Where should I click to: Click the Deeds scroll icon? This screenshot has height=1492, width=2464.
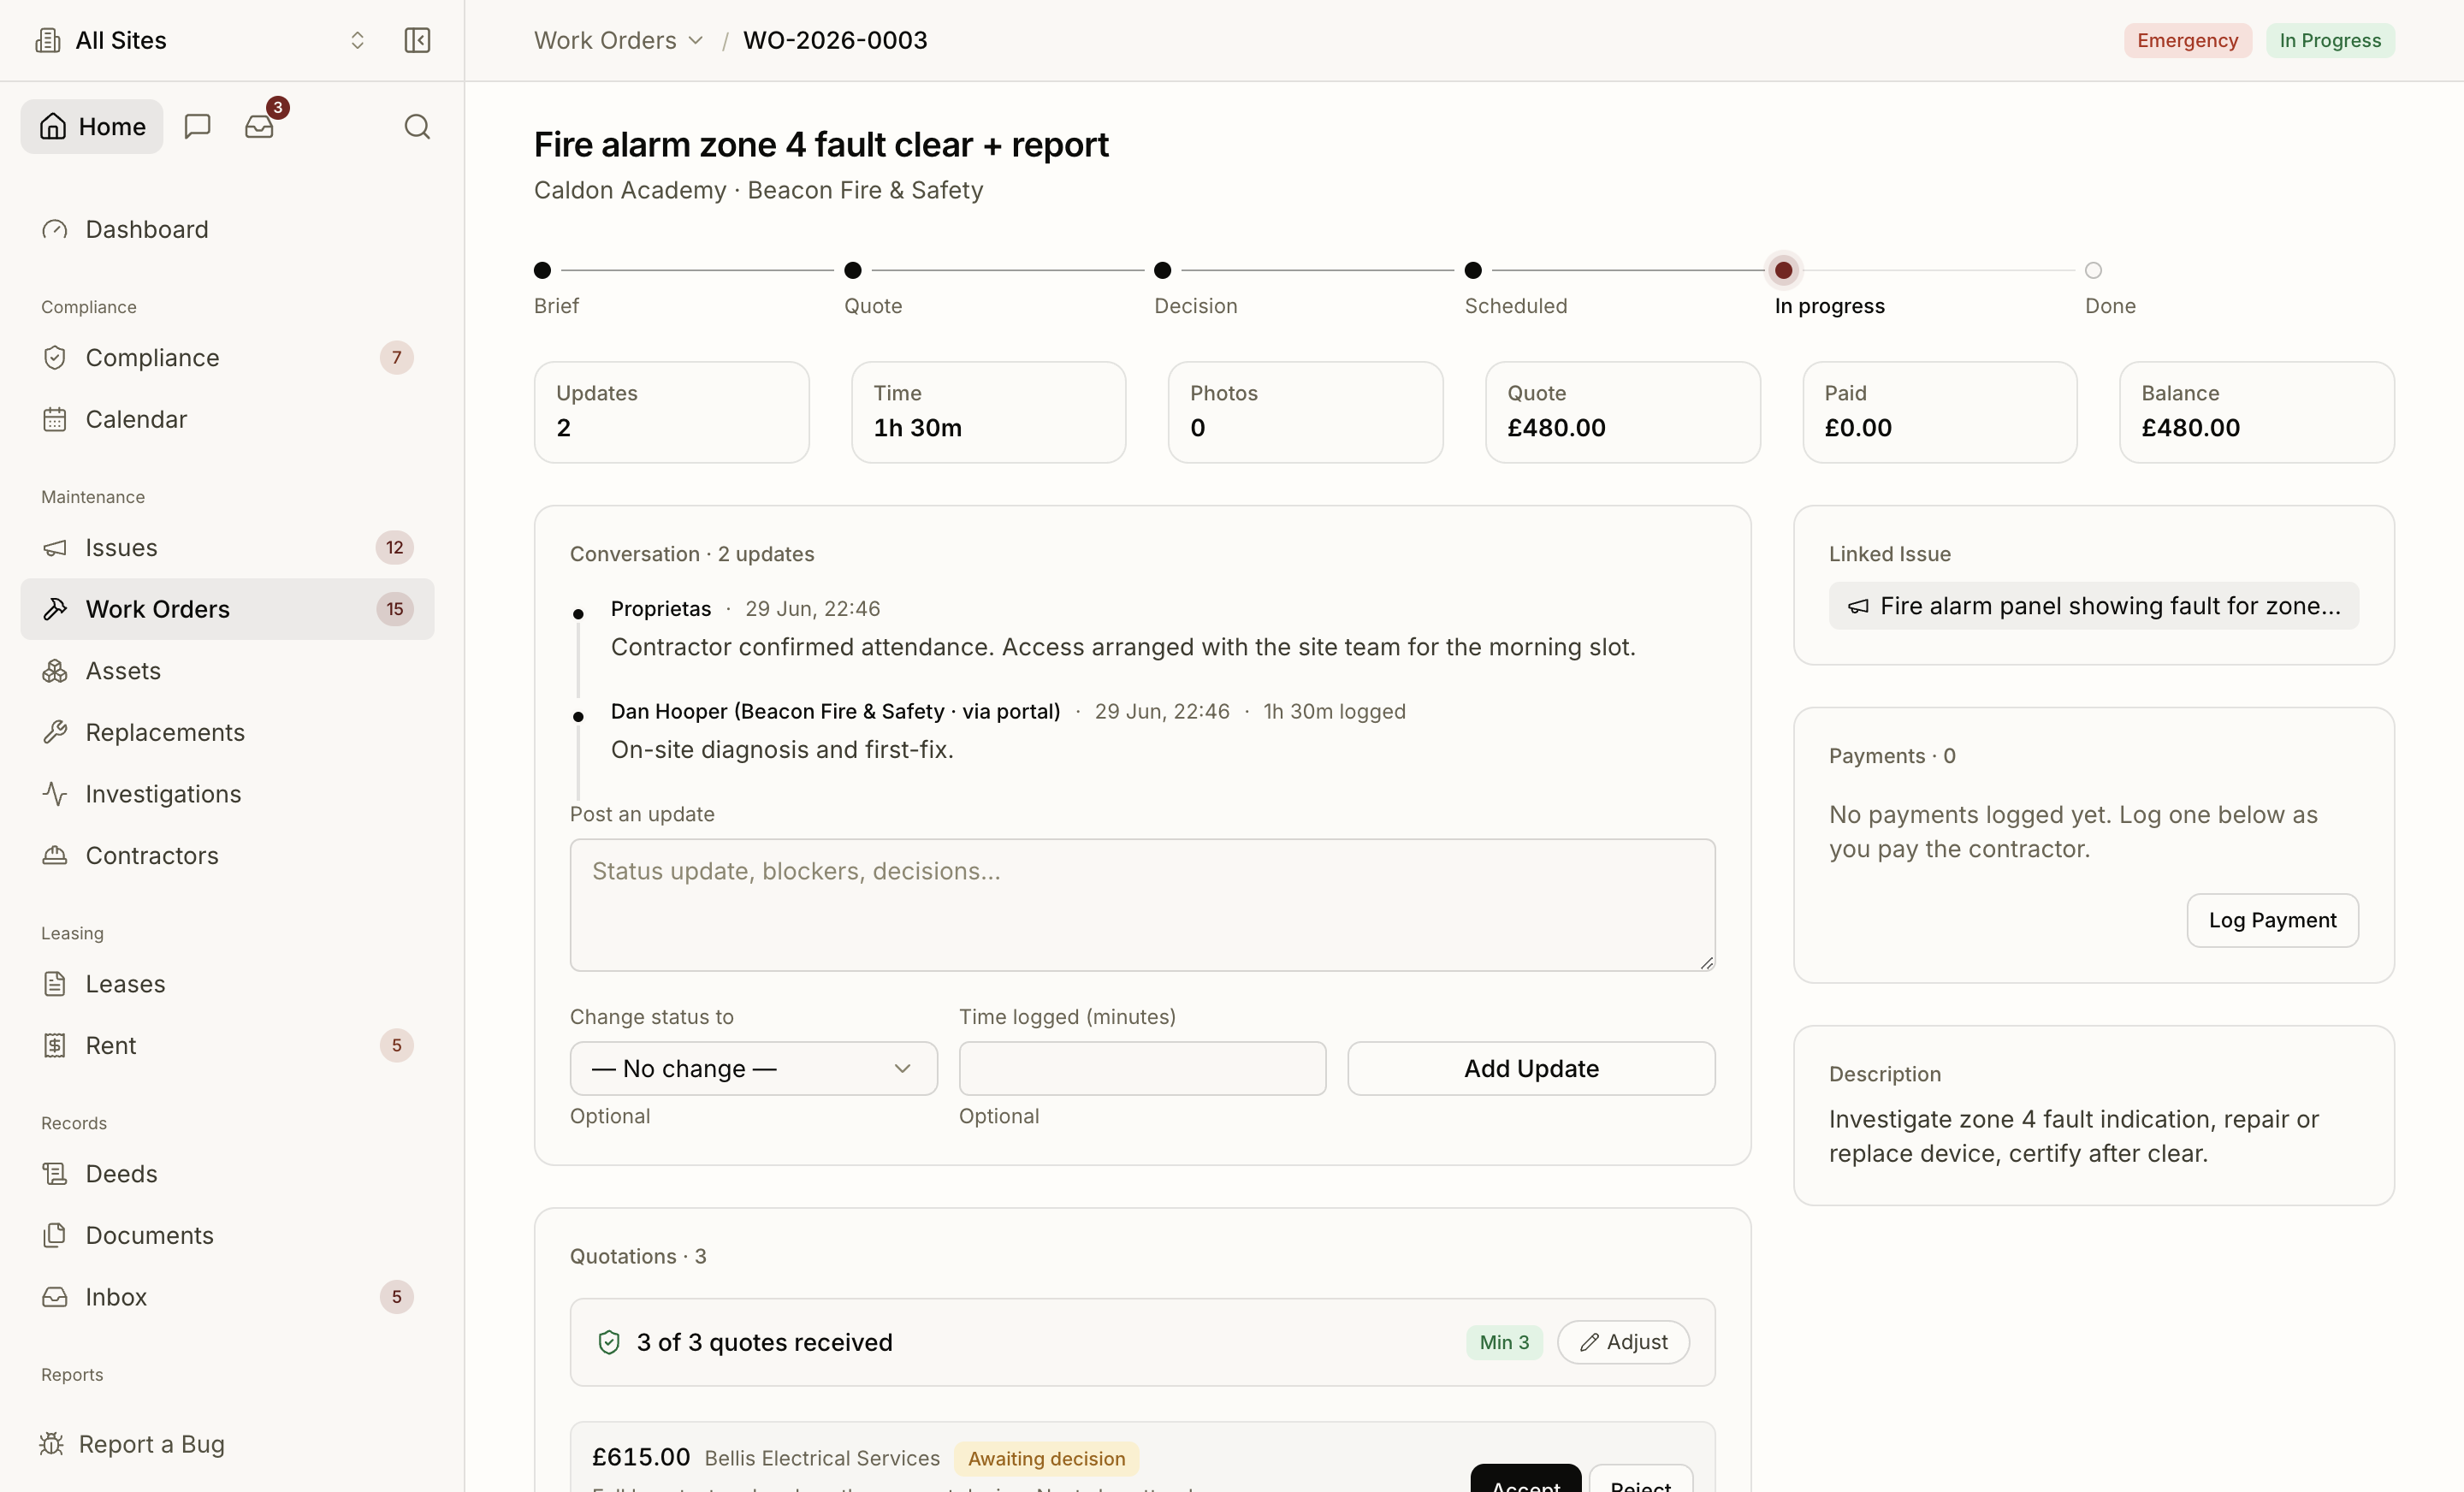point(55,1173)
